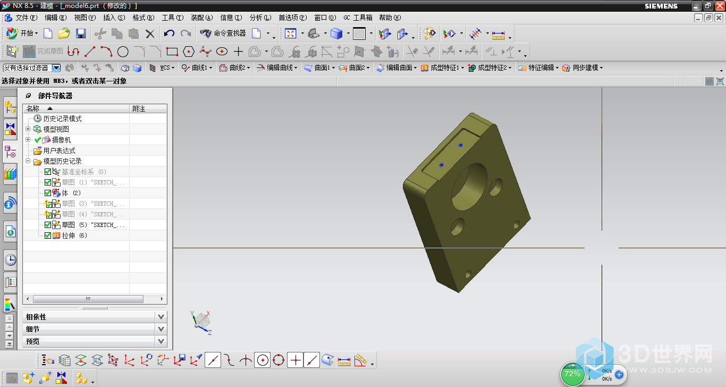726x387 pixels.
Task: Select the Circle sketch tool
Action: (123, 52)
